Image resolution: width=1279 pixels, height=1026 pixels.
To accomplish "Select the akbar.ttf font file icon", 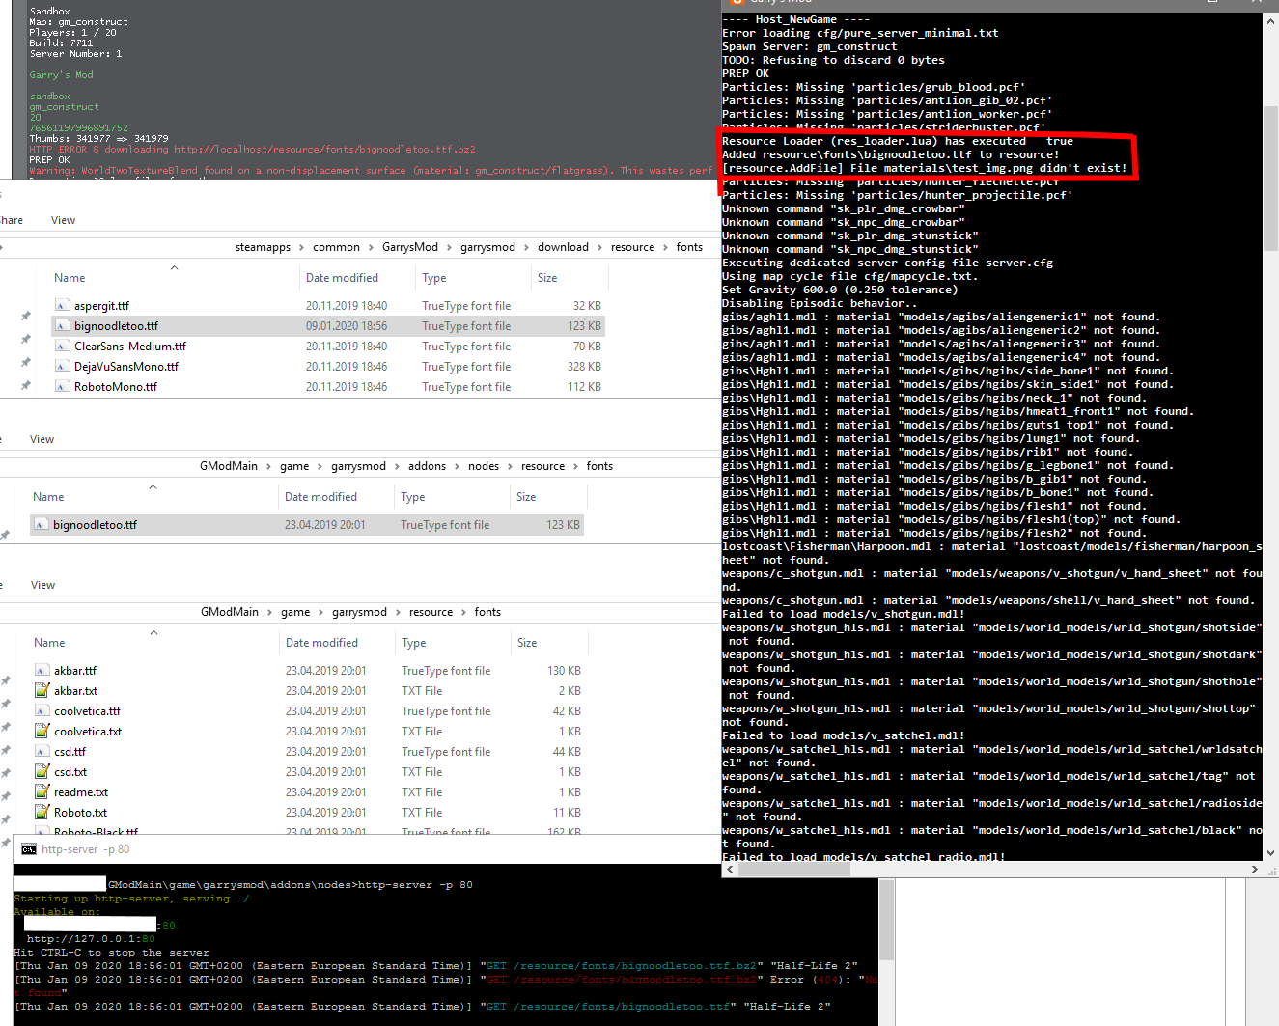I will tap(41, 670).
